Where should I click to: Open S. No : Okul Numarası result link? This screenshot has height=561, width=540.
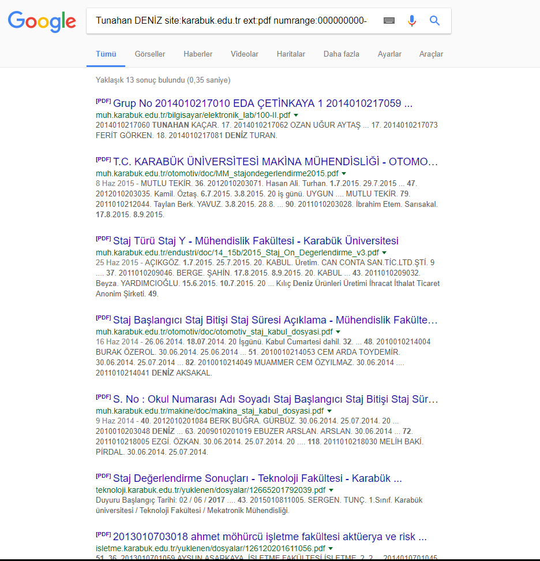276,399
